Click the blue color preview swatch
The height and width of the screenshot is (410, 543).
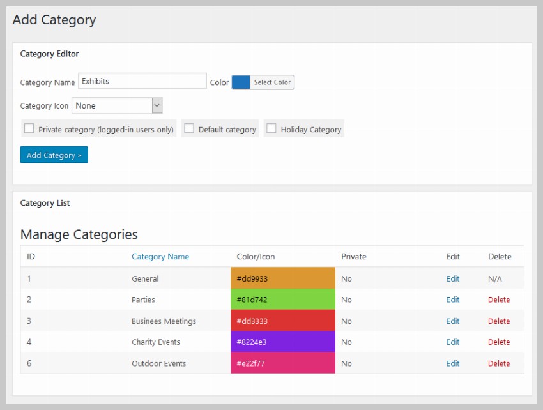point(241,82)
